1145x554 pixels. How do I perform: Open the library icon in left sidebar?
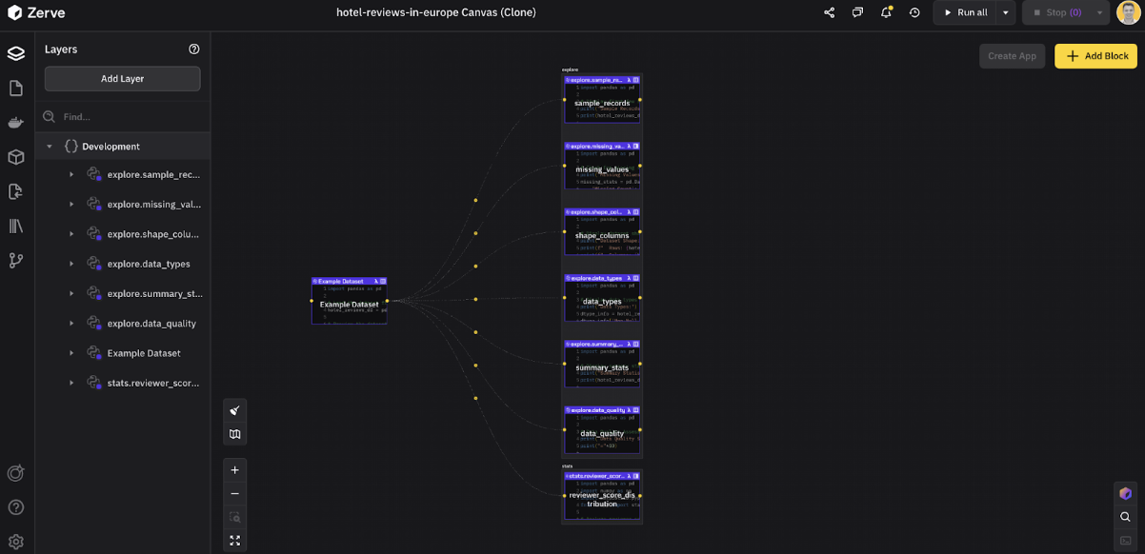(15, 225)
